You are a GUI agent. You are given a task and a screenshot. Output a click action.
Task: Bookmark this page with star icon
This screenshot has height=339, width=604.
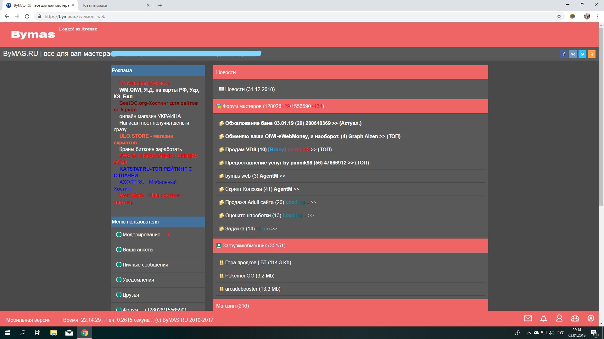pos(559,16)
